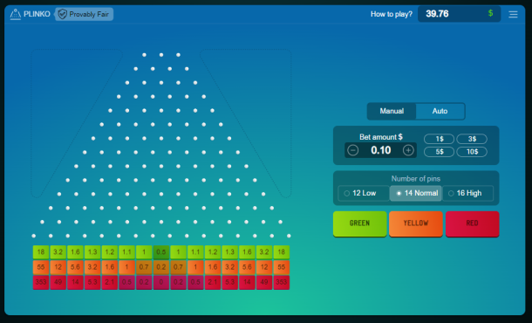Viewport: 532px width, 323px height.
Task: Click the Plinko logo icon
Action: (x=16, y=14)
